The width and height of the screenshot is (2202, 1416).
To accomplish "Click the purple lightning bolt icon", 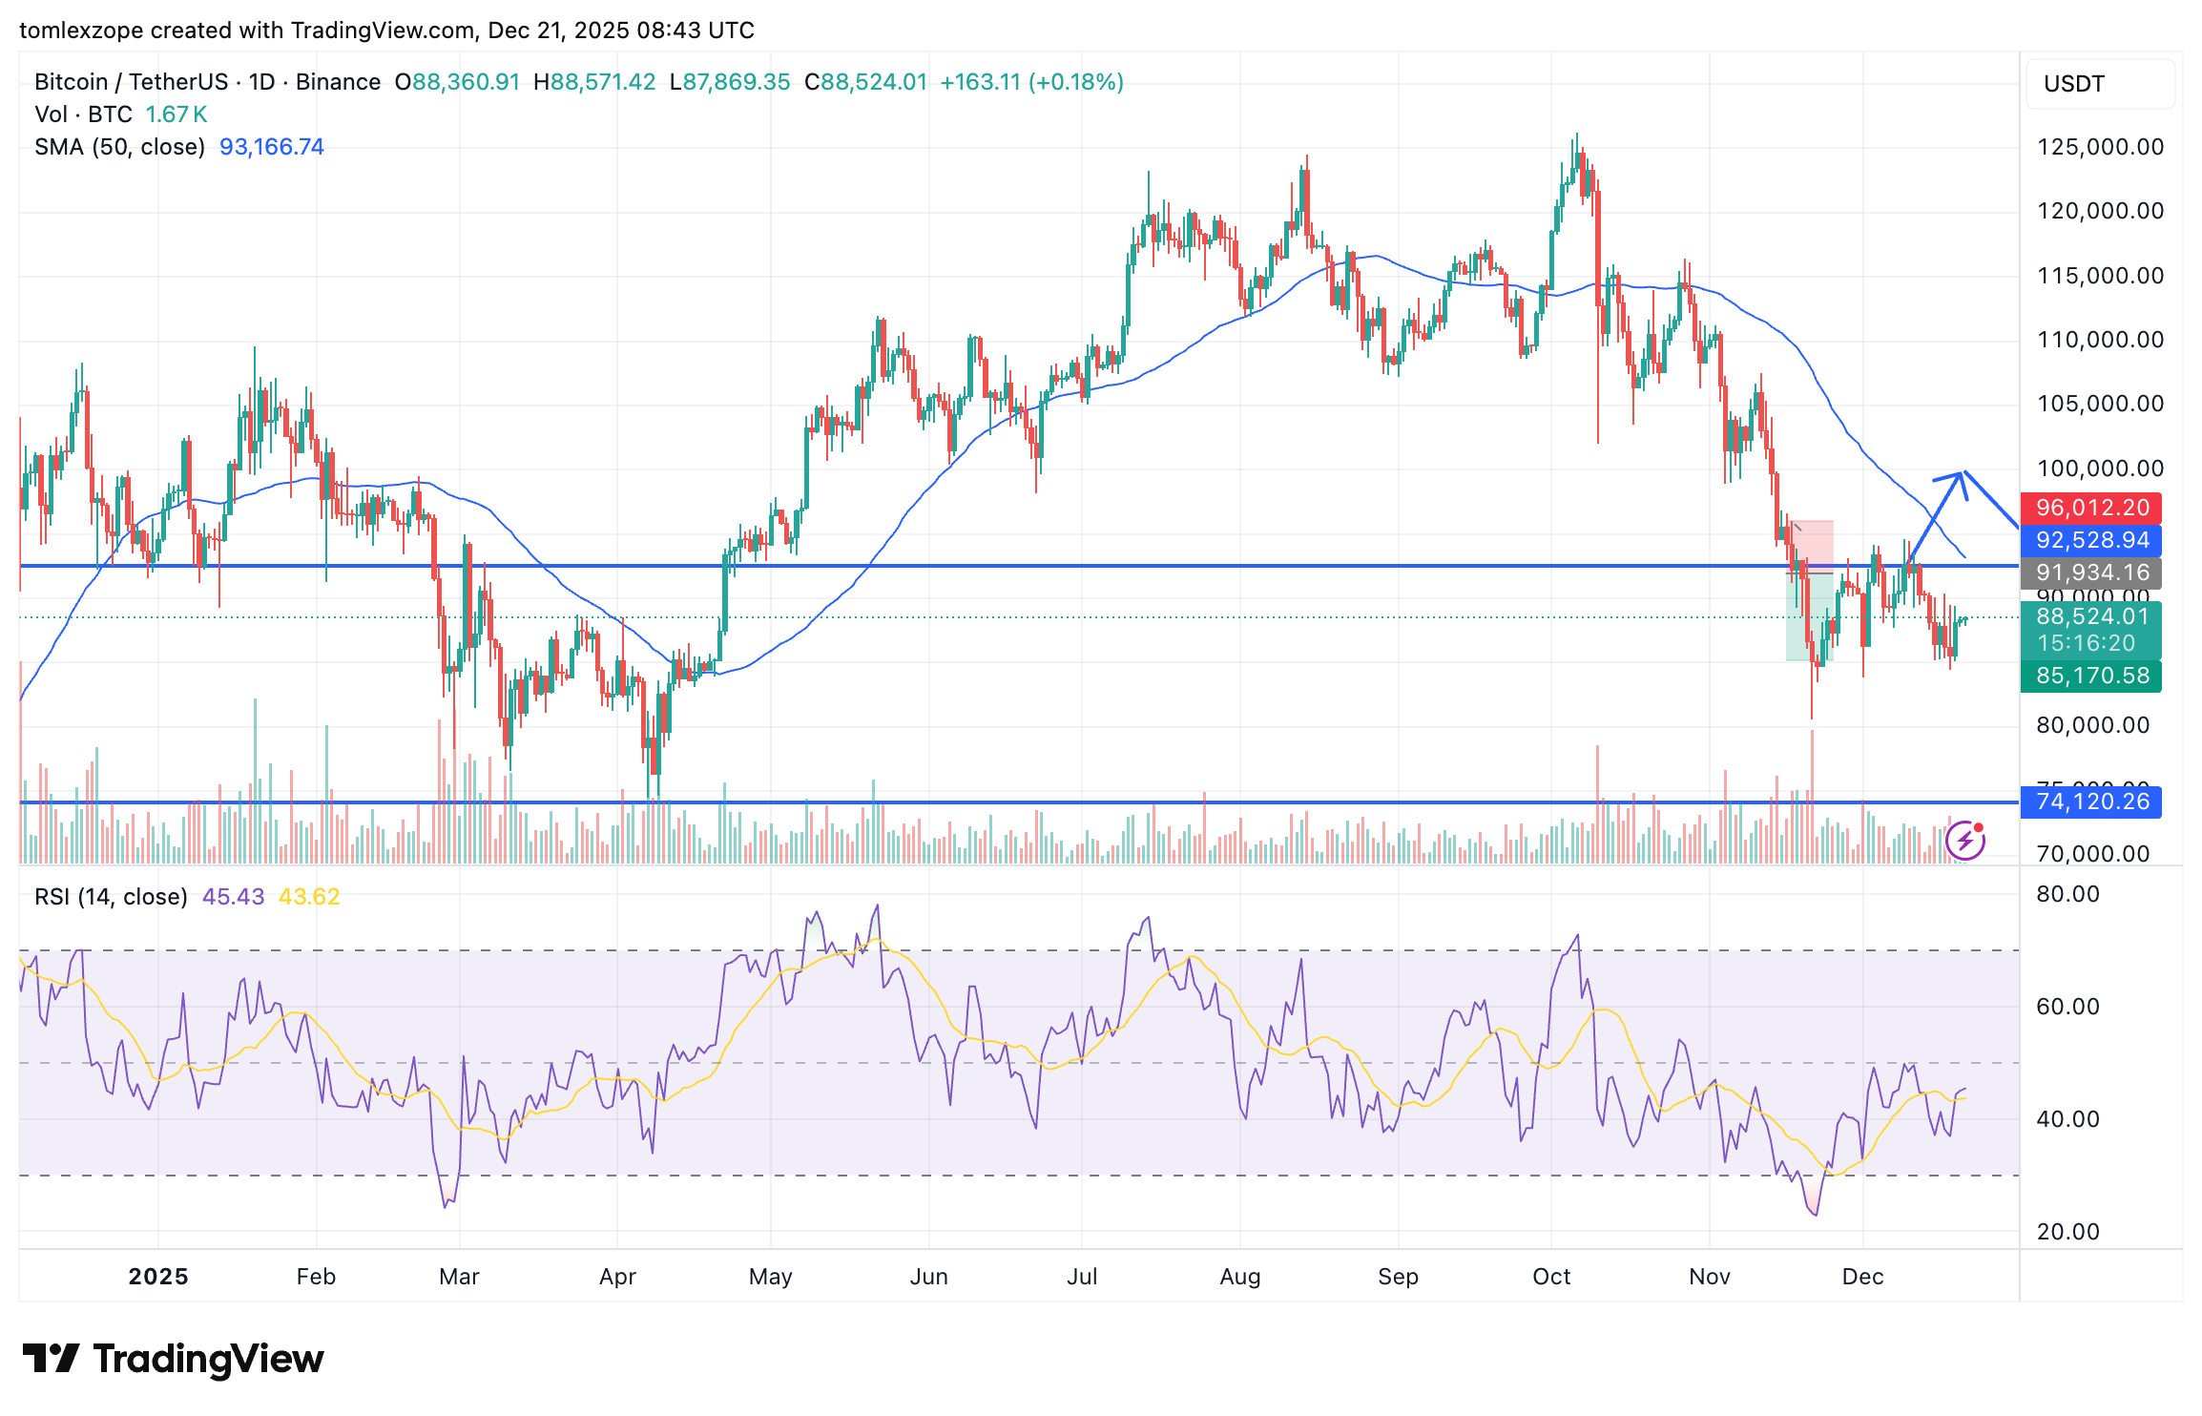I will pyautogui.click(x=1964, y=841).
